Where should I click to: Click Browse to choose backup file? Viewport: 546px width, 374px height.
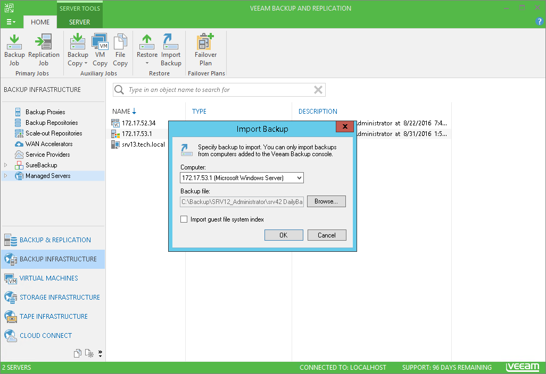pos(326,201)
